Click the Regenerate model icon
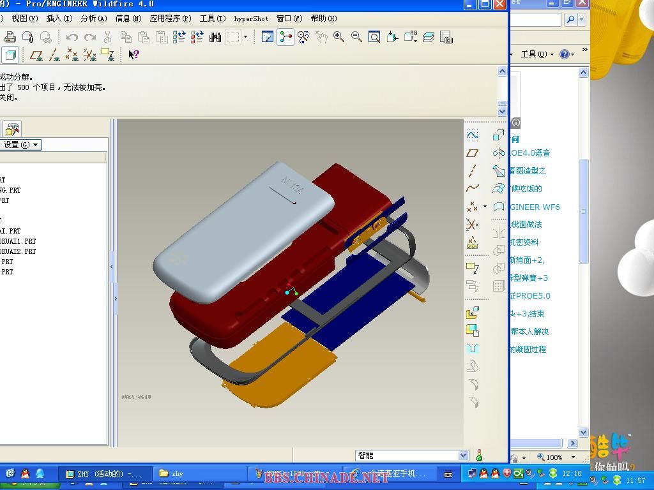Image resolution: width=654 pixels, height=490 pixels. pyautogui.click(x=179, y=37)
